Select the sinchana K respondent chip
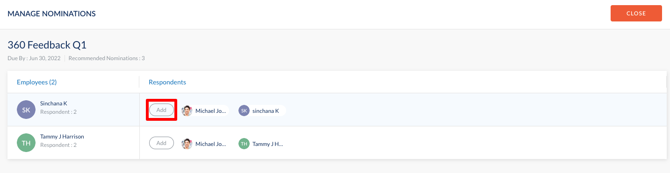670x173 pixels. tap(261, 111)
